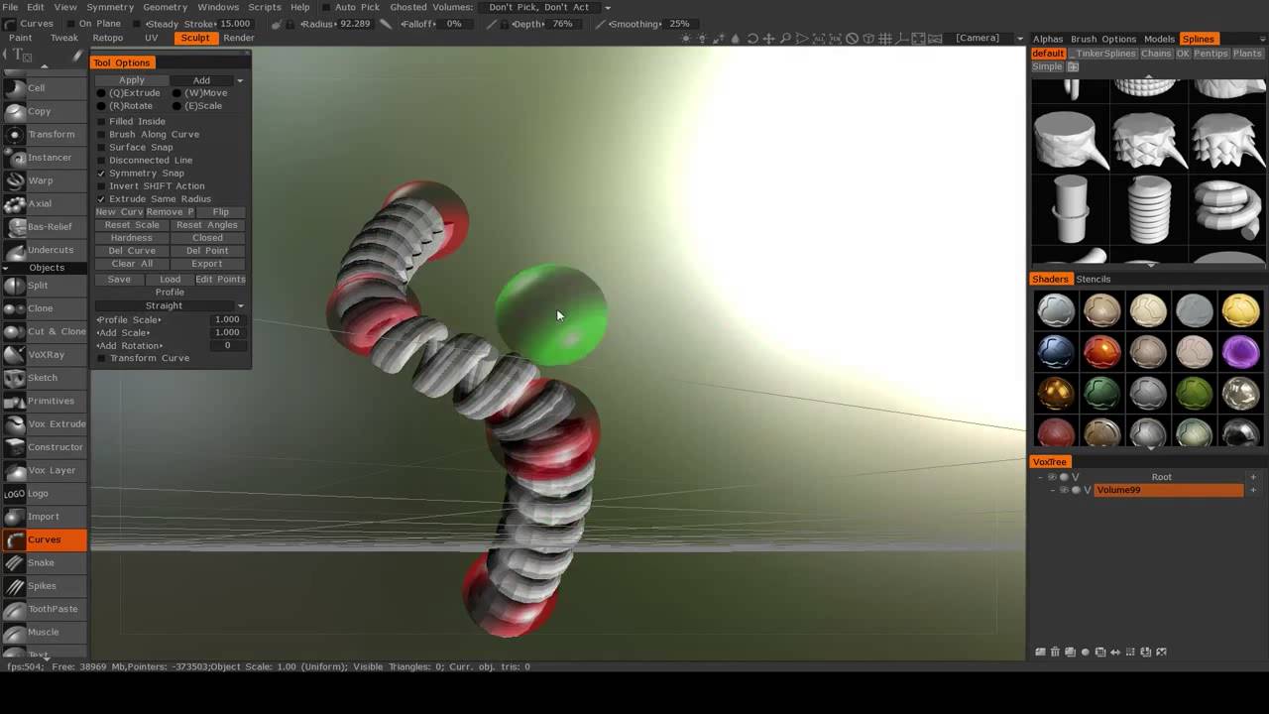The image size is (1269, 714).
Task: Switch to the Retopo room tab
Action: (x=108, y=38)
